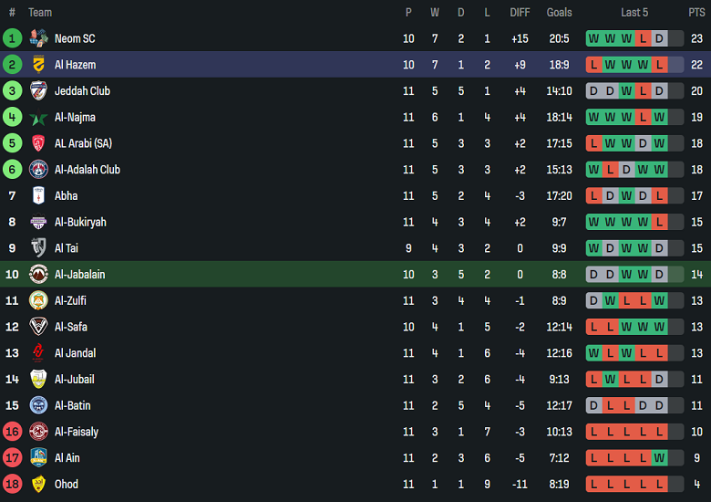Click the AL Arabi (SA) red crest

38,143
